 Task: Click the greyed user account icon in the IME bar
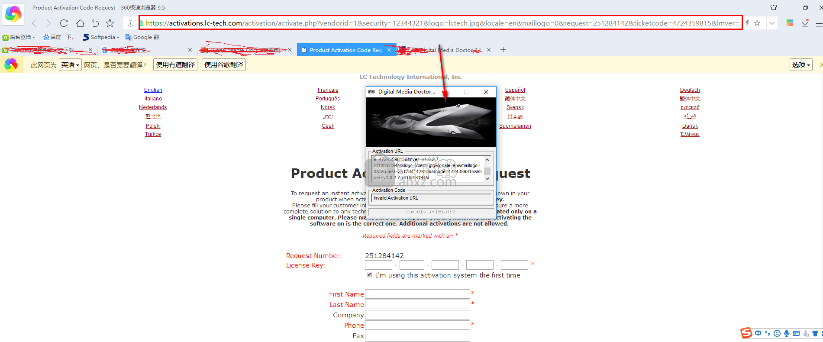pyautogui.click(x=806, y=333)
